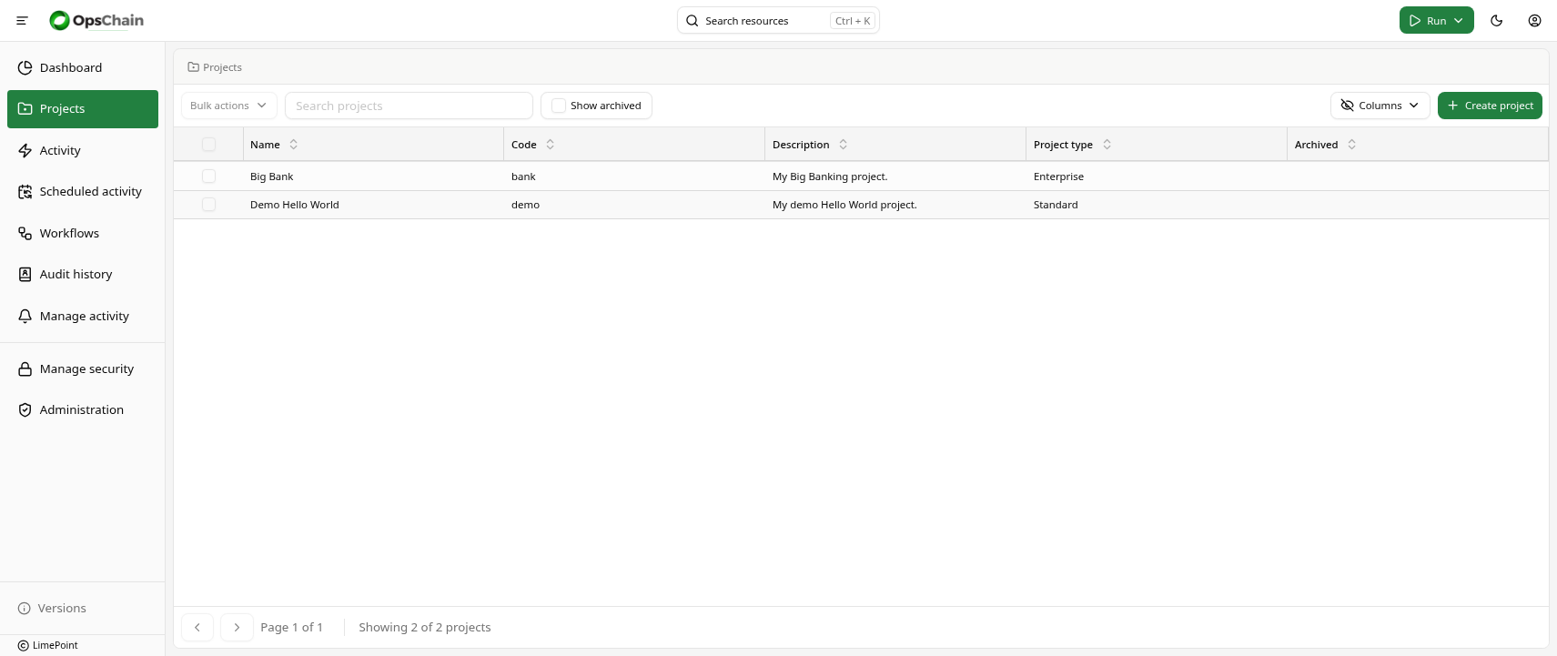Click the Administration shield icon
Viewport: 1557px width, 656px height.
click(x=25, y=409)
